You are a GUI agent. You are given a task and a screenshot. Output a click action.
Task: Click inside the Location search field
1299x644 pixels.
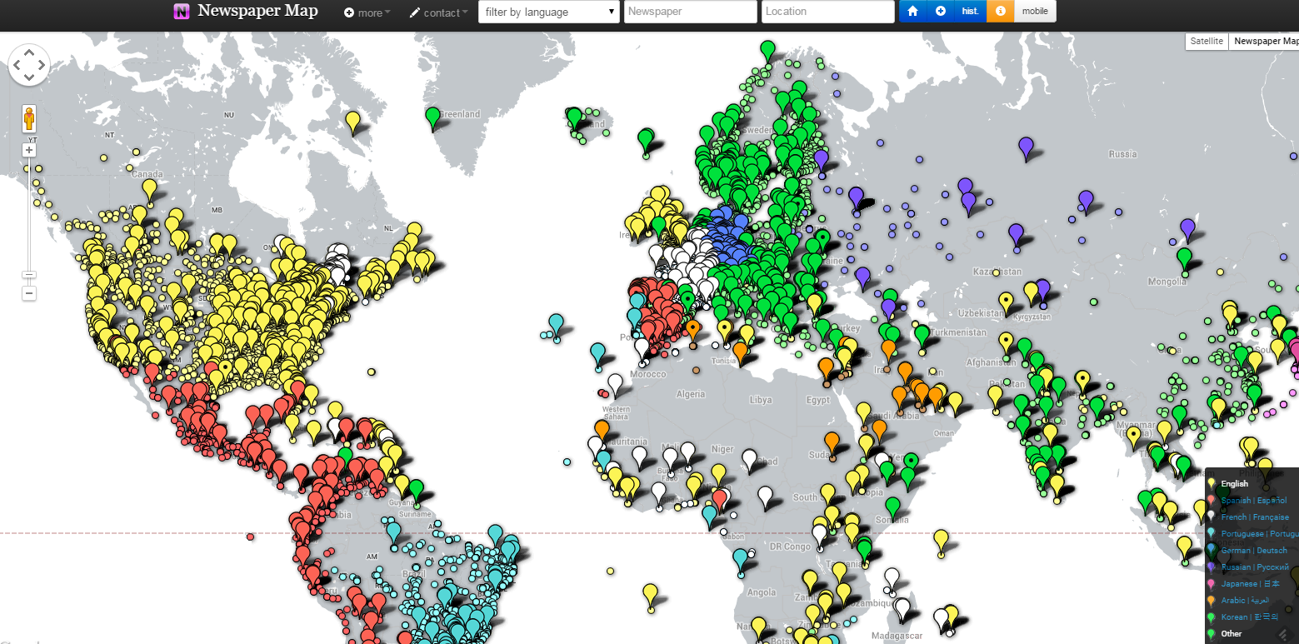tap(827, 11)
